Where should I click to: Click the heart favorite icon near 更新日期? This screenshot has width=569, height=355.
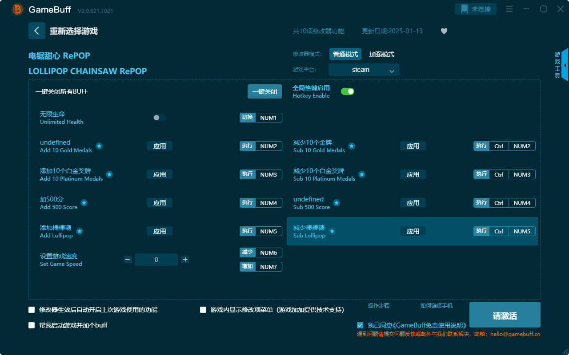pyautogui.click(x=444, y=31)
